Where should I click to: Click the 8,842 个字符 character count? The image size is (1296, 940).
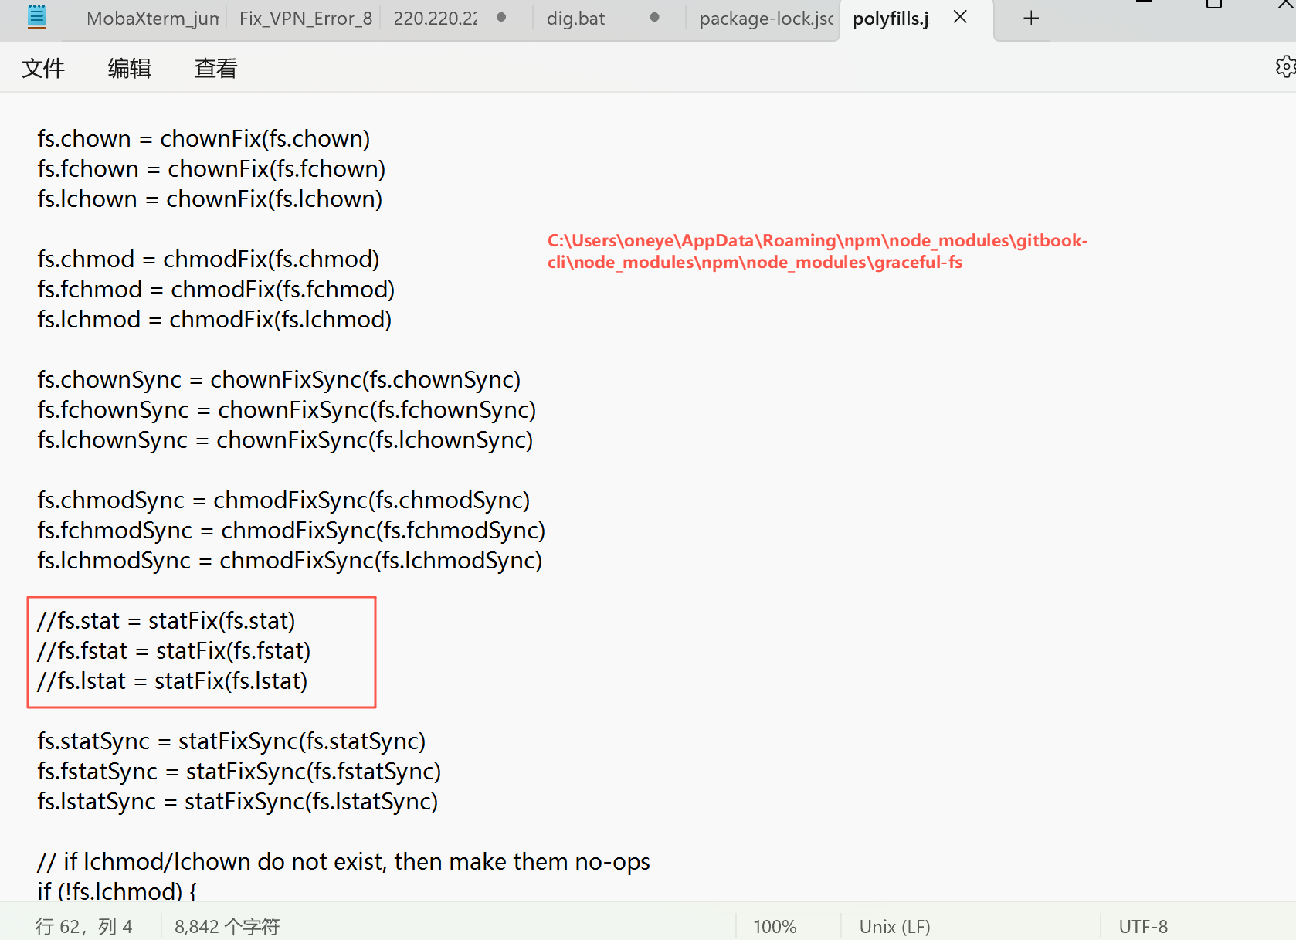pos(227,926)
